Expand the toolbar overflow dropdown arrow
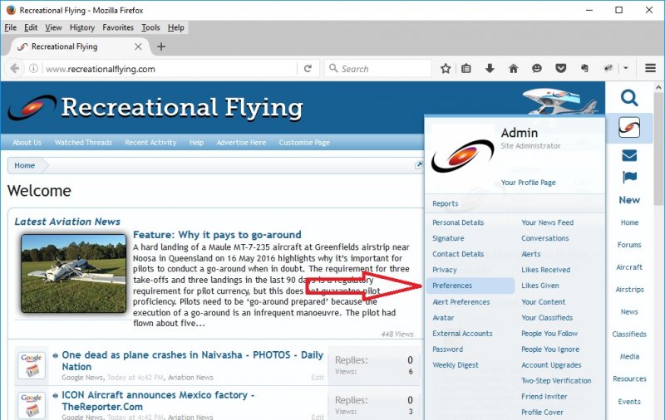665x420 pixels. point(626,68)
